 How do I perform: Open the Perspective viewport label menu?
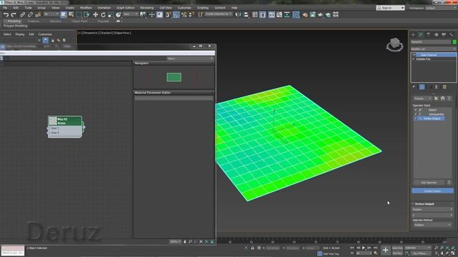91,33
